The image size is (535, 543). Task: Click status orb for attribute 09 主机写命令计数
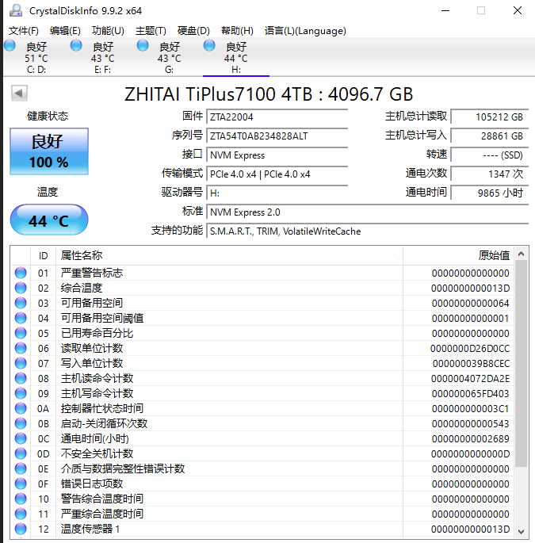click(21, 393)
